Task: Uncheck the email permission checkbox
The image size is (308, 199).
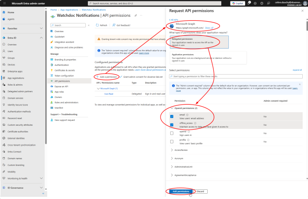Action: coord(172,116)
